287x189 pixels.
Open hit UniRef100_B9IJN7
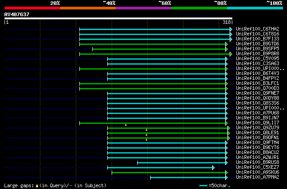point(257,118)
